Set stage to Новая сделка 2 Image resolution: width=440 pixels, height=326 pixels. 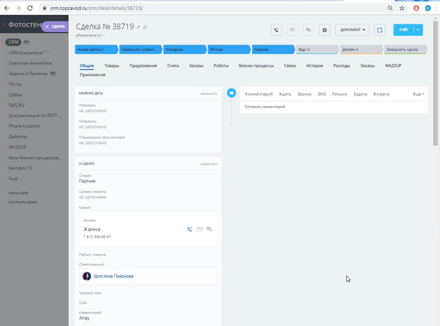[96, 49]
